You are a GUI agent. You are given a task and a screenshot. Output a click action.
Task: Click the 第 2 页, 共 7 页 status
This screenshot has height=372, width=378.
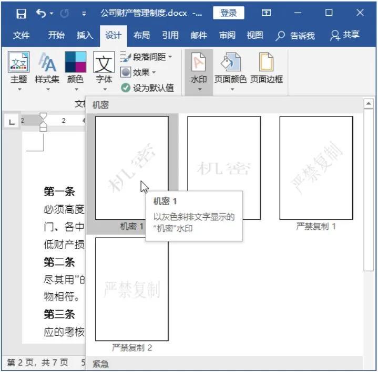coord(38,363)
